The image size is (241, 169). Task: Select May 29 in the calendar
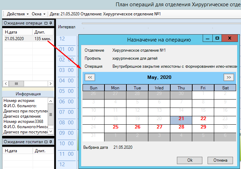[x=203, y=128]
